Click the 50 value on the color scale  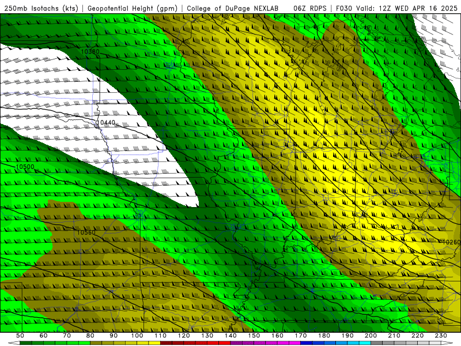[20, 336]
